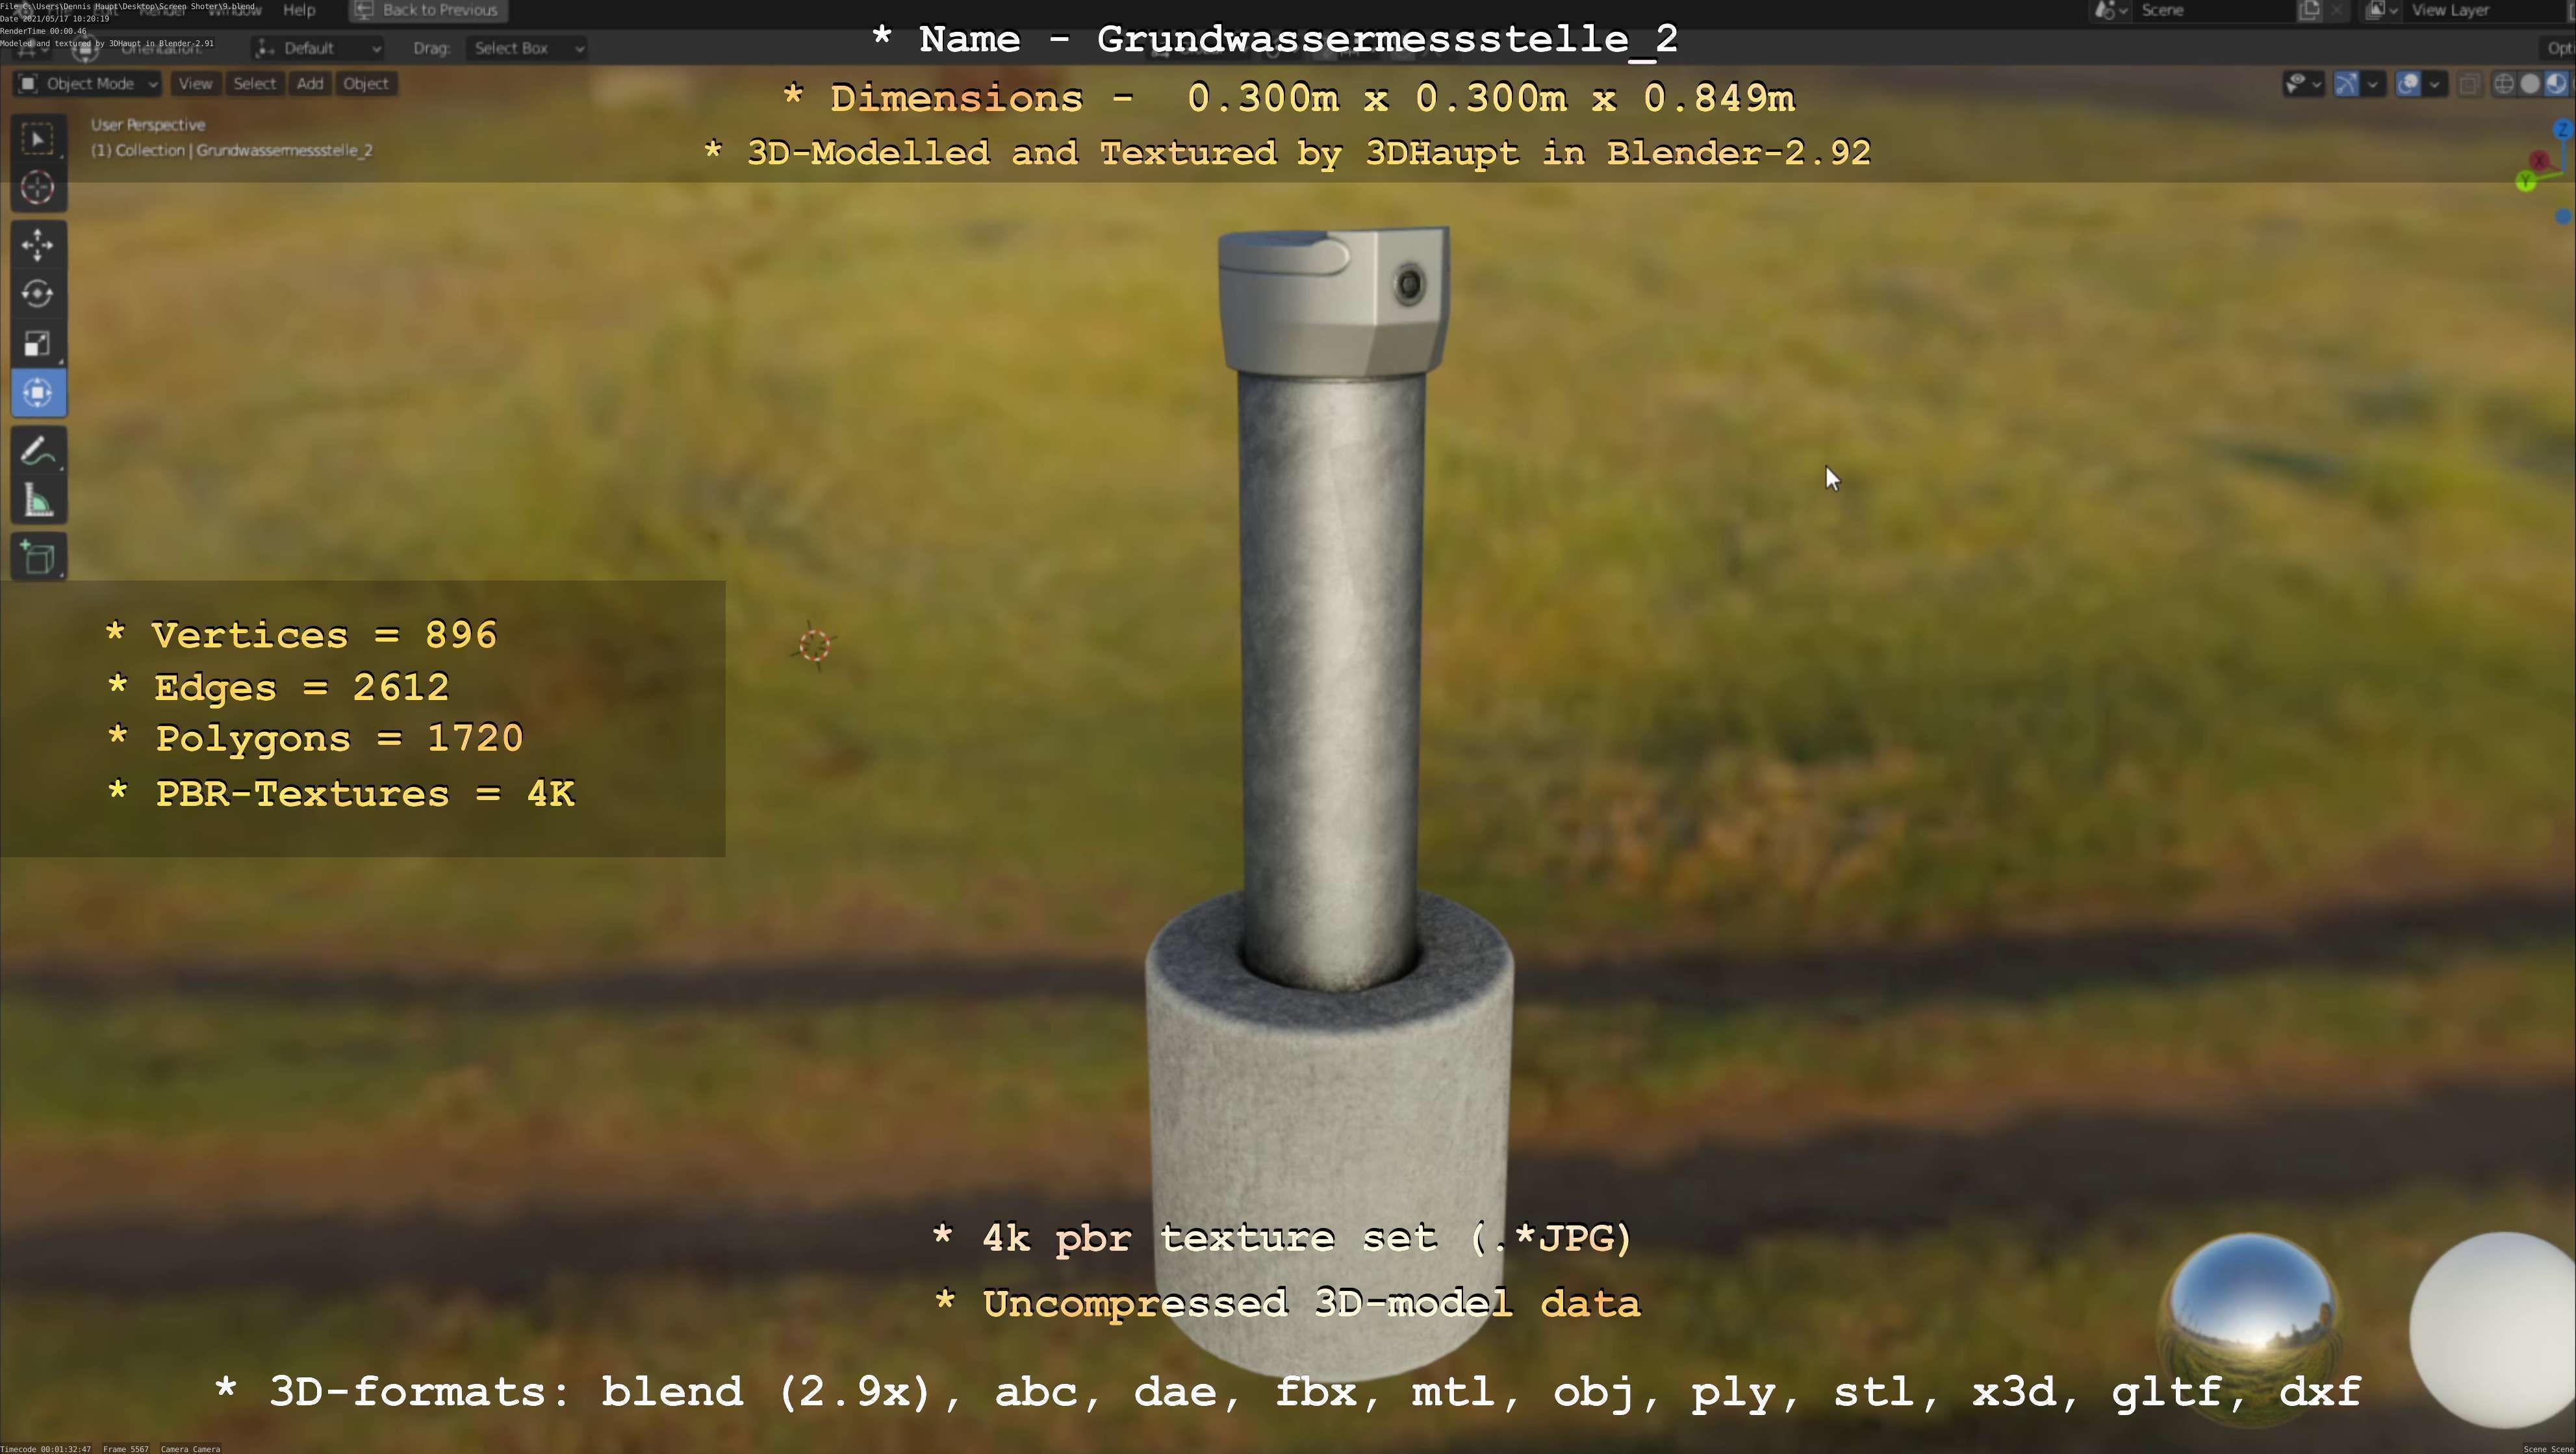Image resolution: width=2576 pixels, height=1454 pixels.
Task: Open the Select Box drag dropdown
Action: (526, 48)
